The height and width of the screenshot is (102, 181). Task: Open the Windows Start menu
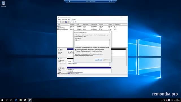(x=2, y=100)
